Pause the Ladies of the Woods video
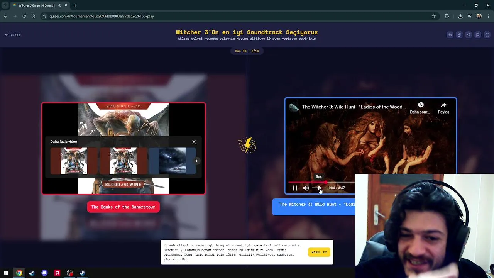The image size is (494, 278). click(295, 188)
